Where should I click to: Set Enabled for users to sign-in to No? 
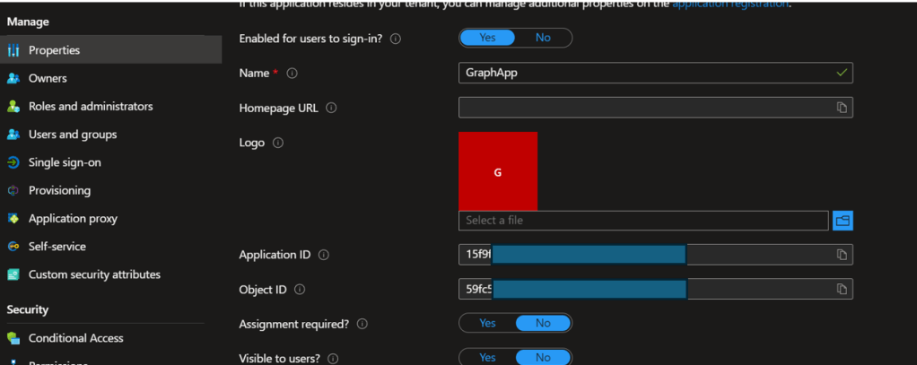tap(543, 38)
